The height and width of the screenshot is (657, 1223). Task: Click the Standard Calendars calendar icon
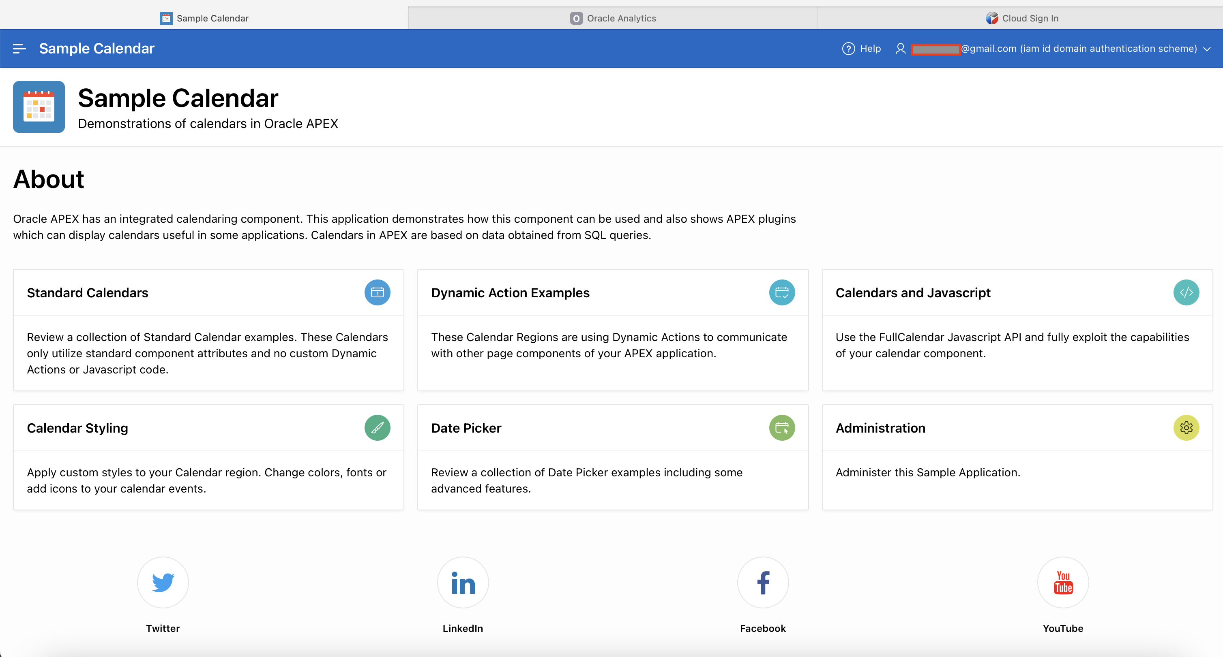pyautogui.click(x=377, y=292)
